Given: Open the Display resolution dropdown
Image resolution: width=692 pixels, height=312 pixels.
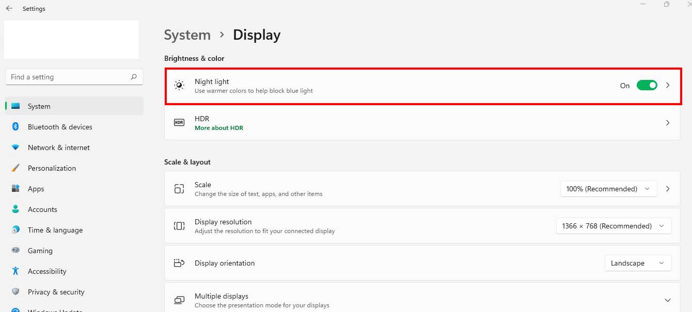Looking at the screenshot, I should click(x=613, y=226).
